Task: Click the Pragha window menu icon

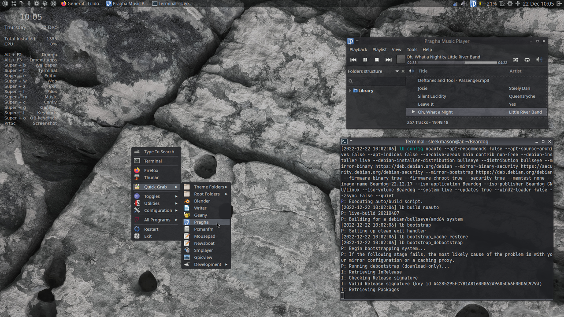Action: point(350,41)
